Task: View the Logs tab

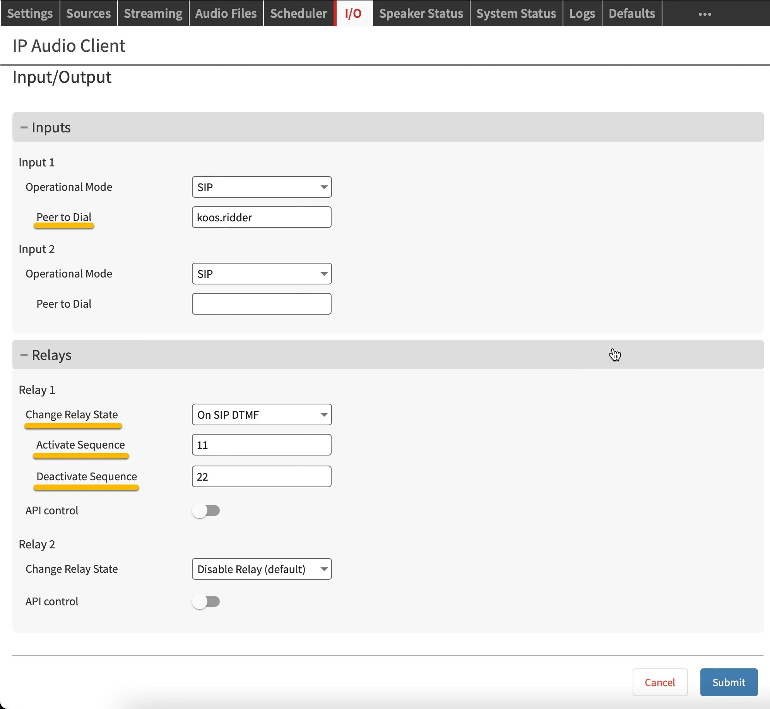Action: pyautogui.click(x=582, y=14)
